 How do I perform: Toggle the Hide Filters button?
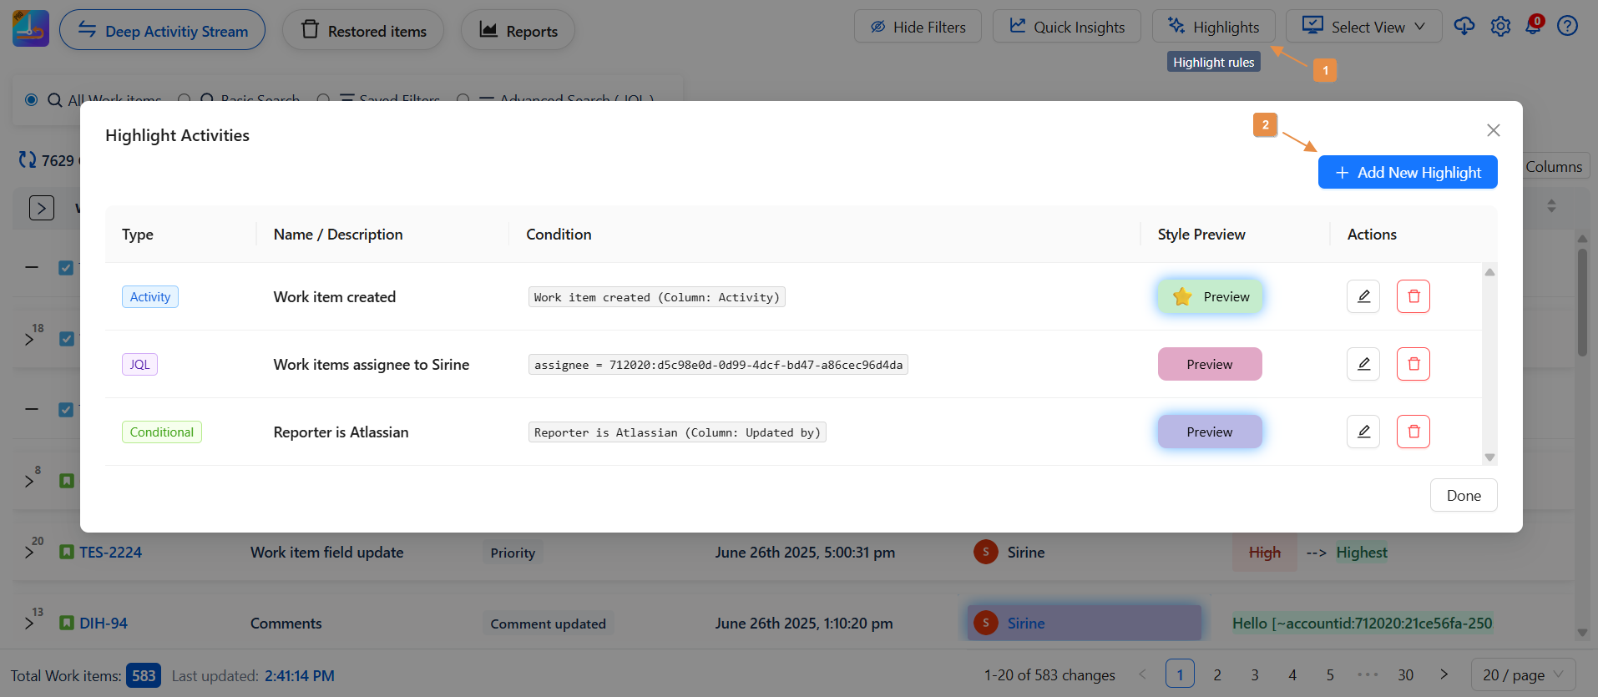[x=918, y=27]
